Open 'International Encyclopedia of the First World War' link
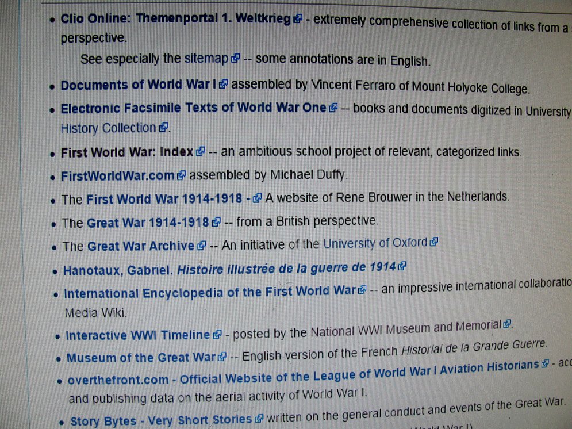Screen dimensions: 572x429 [210, 292]
